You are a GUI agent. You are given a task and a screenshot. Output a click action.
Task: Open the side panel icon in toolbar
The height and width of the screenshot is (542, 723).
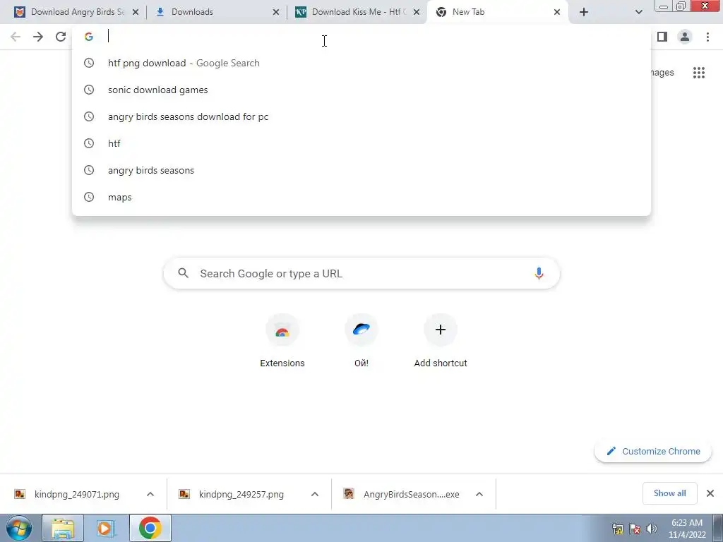pyautogui.click(x=662, y=37)
